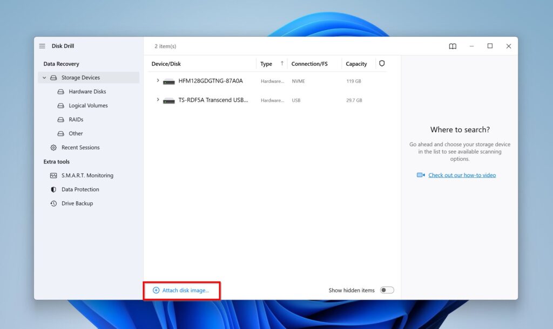
Task: Click the video camera icon before the link
Action: [420, 175]
